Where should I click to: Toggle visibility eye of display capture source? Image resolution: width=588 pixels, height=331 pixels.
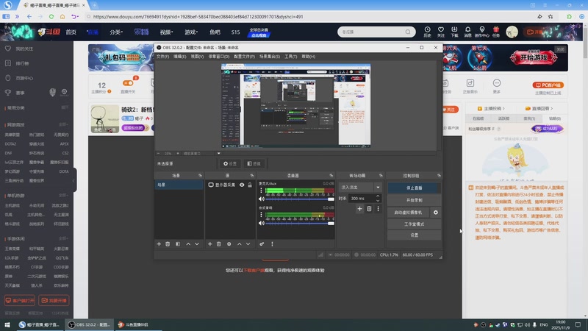point(242,185)
